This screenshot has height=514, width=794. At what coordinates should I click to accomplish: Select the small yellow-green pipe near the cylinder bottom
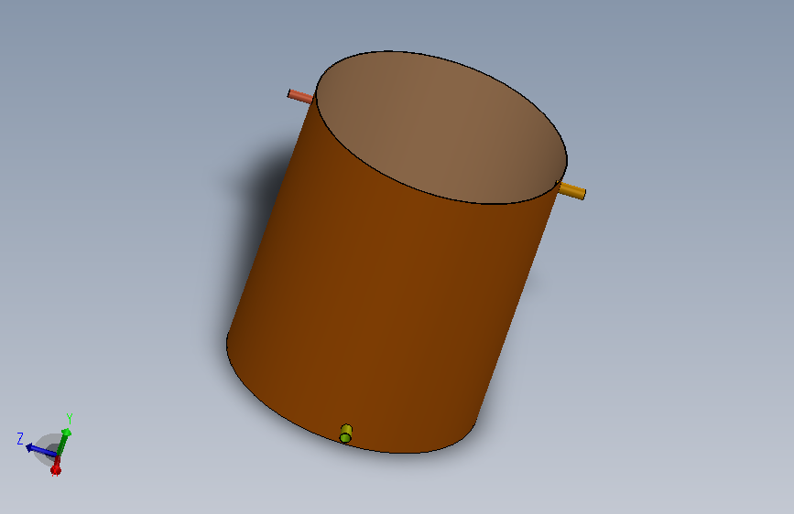[x=346, y=434]
